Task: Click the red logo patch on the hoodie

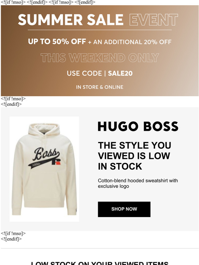Action: [x=58, y=163]
